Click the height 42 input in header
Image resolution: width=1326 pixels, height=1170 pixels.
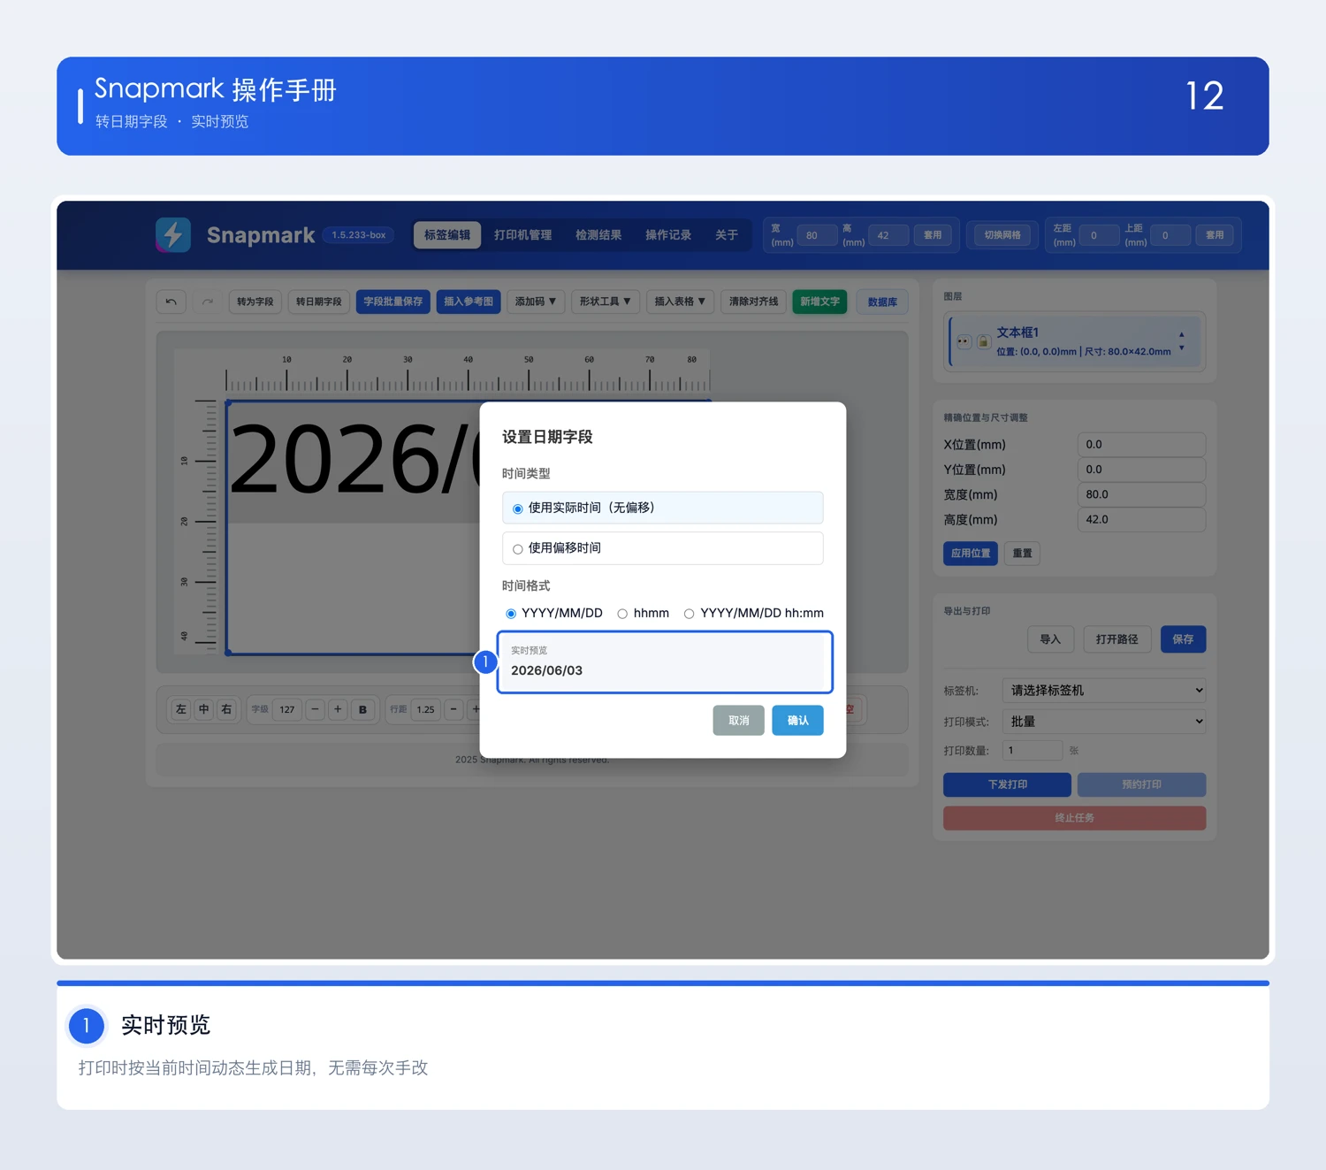coord(888,235)
